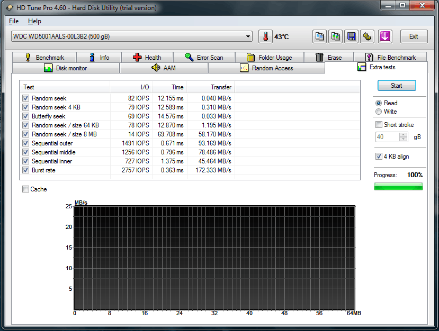Screen dimensions: 439x331
Task: Click the purple download arrow icon
Action: 385,36
